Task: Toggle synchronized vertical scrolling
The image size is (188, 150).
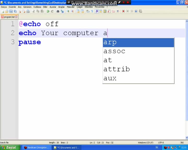Action: pos(78,11)
